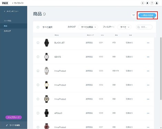Click the purple アップグレード button

(13, 117)
